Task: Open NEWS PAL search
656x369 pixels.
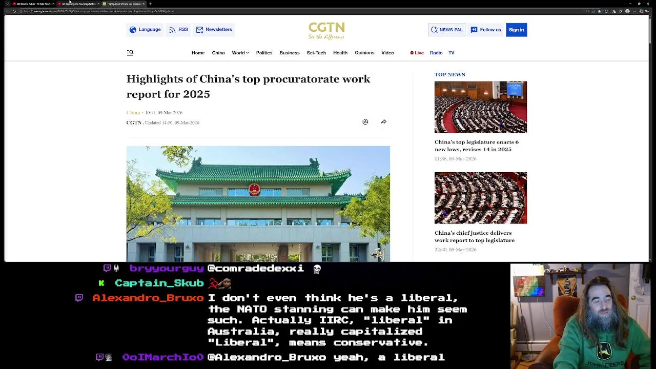Action: pyautogui.click(x=446, y=30)
